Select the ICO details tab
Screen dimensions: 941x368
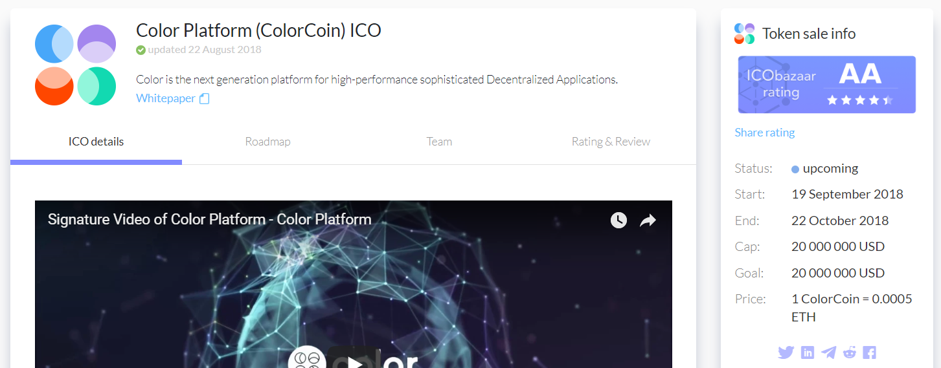[x=96, y=142]
